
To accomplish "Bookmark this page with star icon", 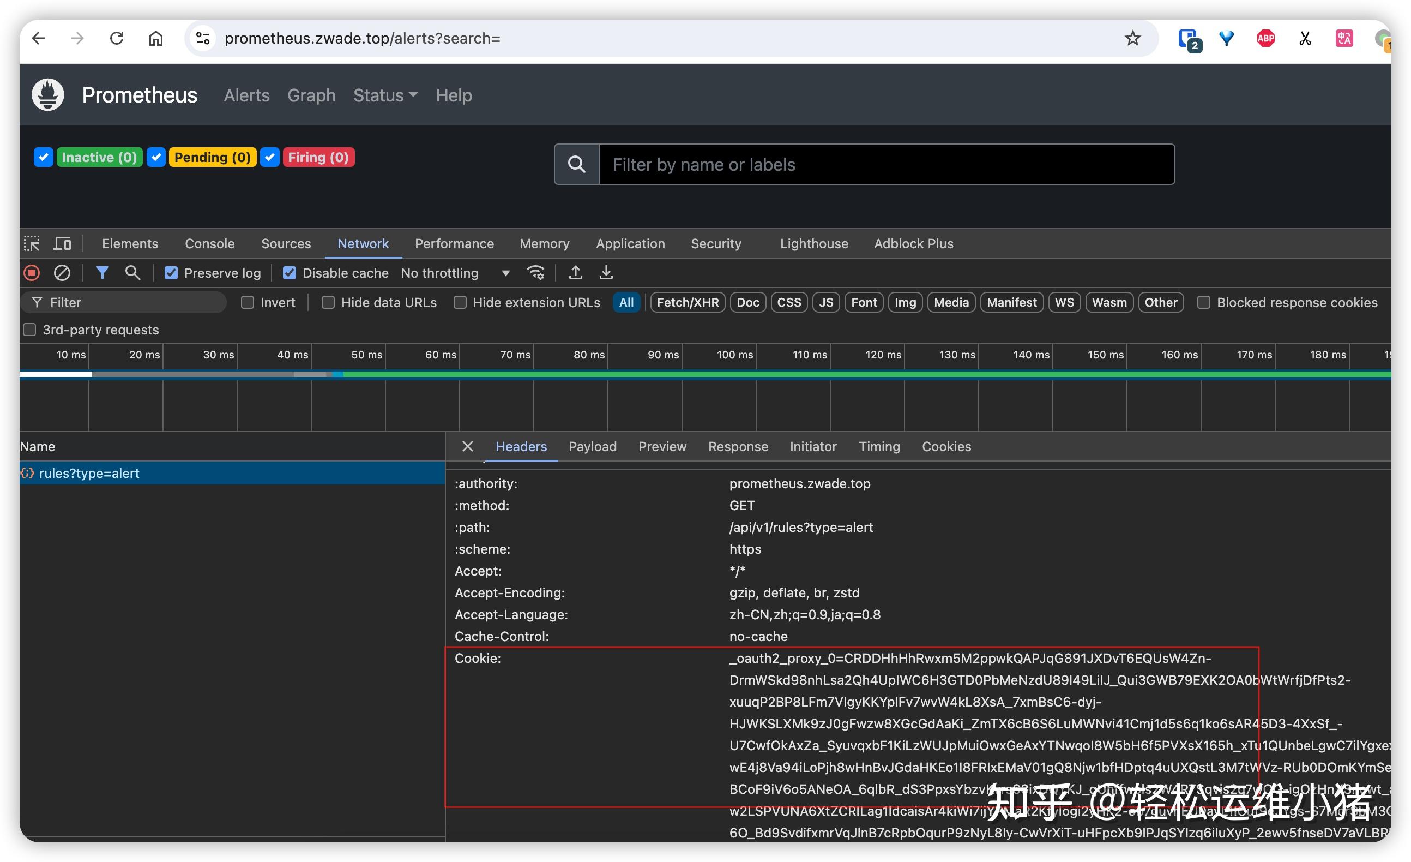I will point(1132,38).
